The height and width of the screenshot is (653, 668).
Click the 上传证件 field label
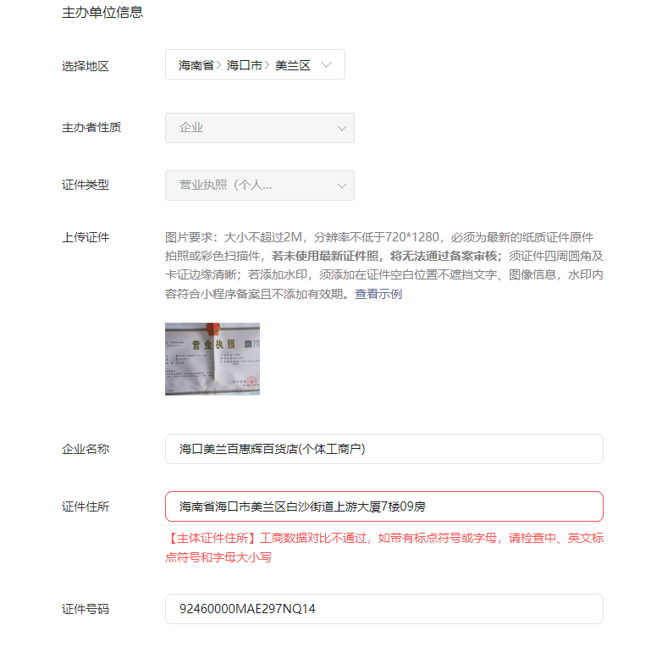tap(86, 237)
